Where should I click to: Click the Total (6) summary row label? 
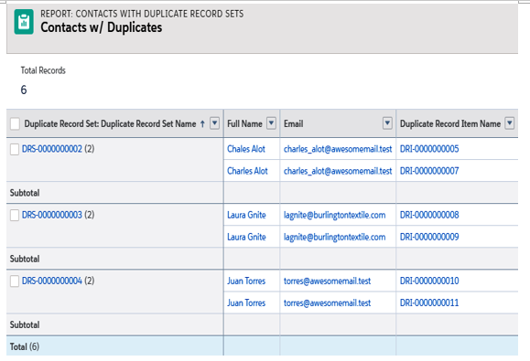[x=25, y=346]
